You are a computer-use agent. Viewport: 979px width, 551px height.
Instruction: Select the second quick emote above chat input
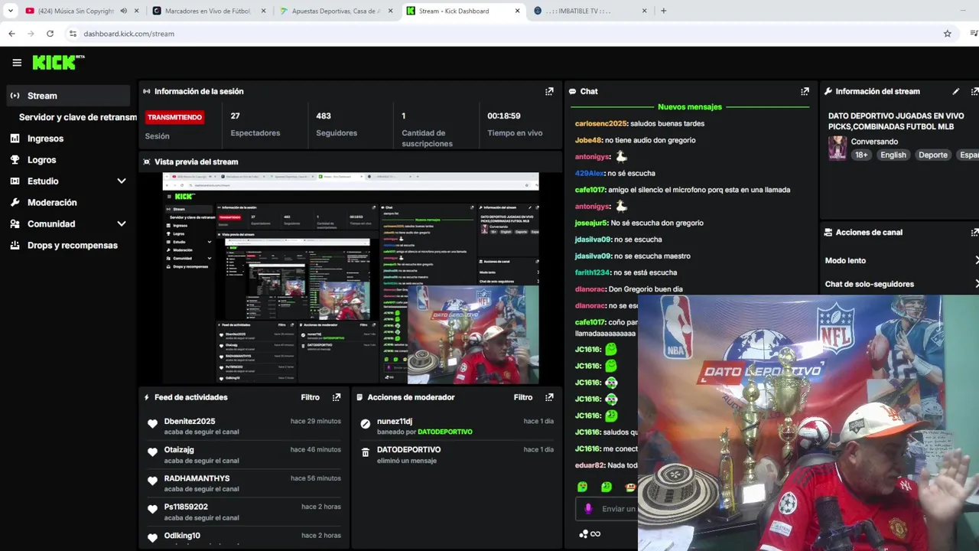(607, 487)
